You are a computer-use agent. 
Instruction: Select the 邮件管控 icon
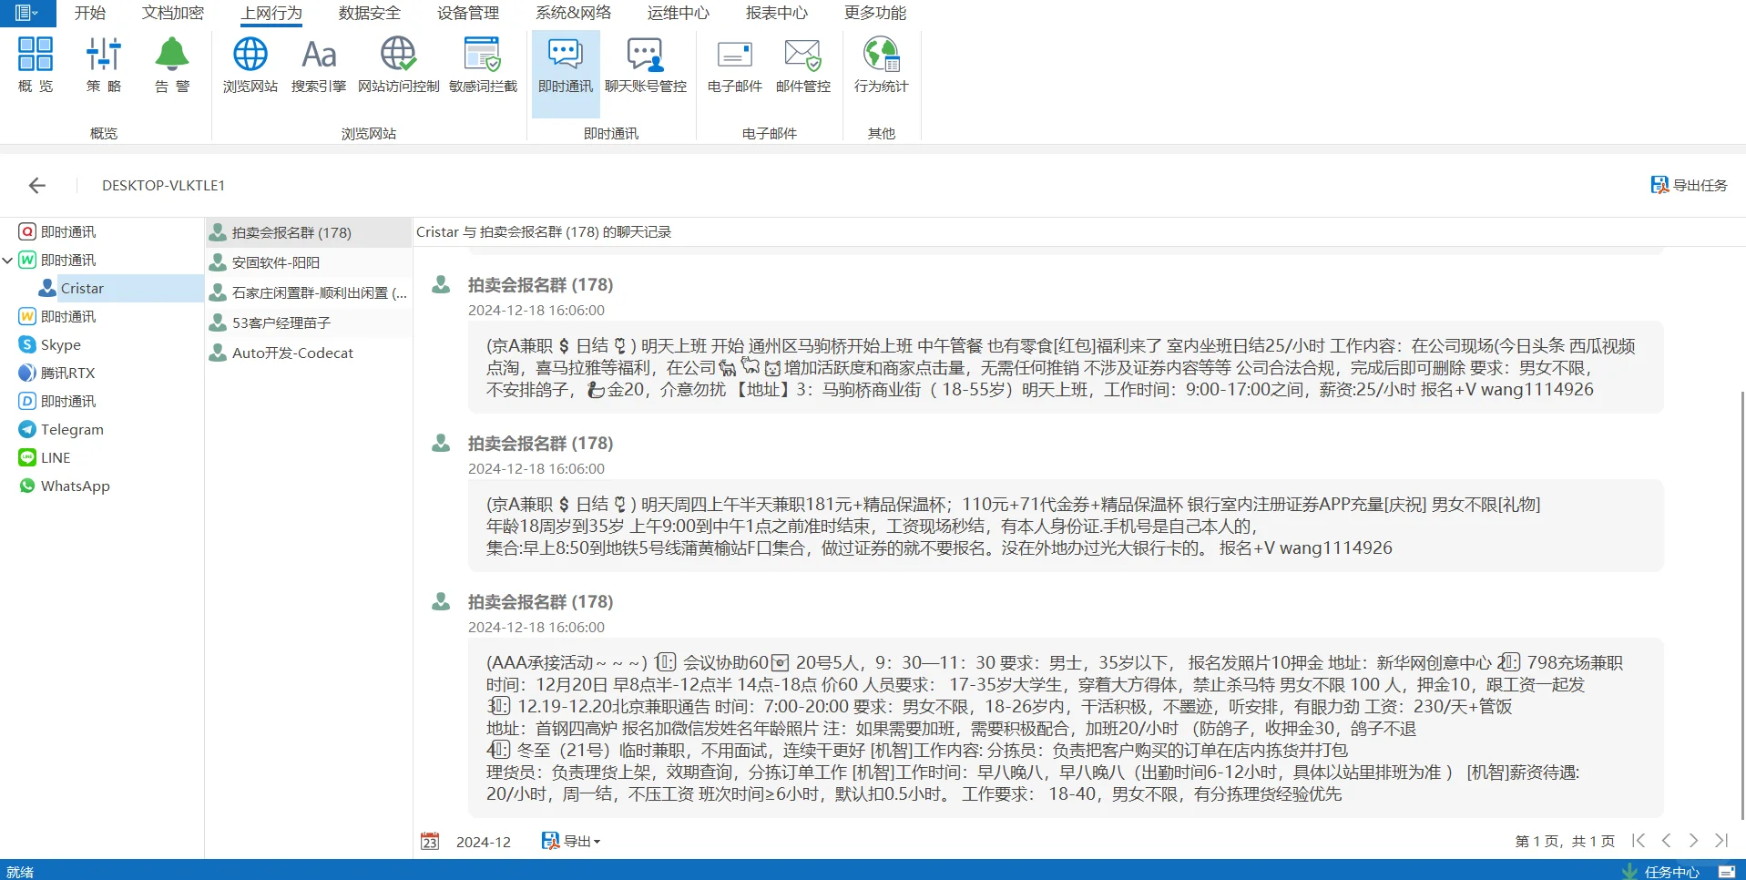pos(802,64)
